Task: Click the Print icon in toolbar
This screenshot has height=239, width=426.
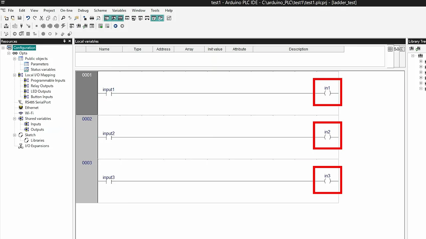Action: point(92,18)
